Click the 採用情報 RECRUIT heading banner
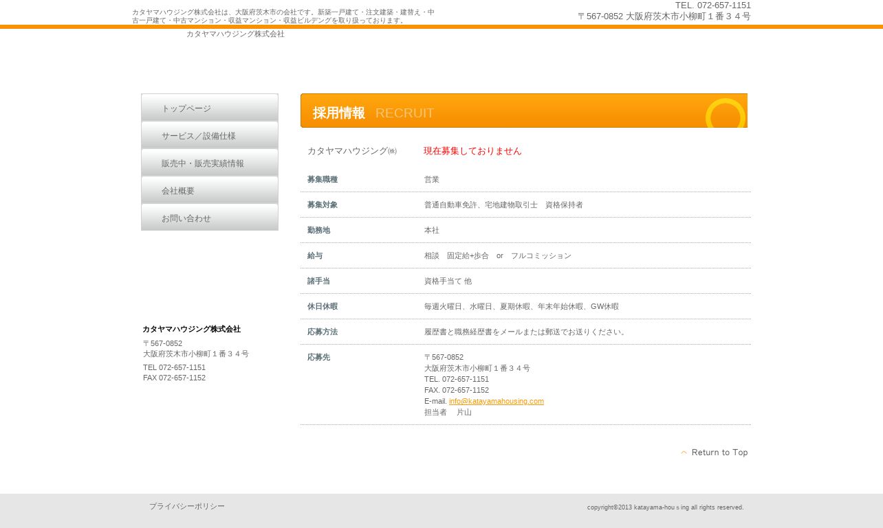Image resolution: width=883 pixels, height=528 pixels. click(x=524, y=111)
